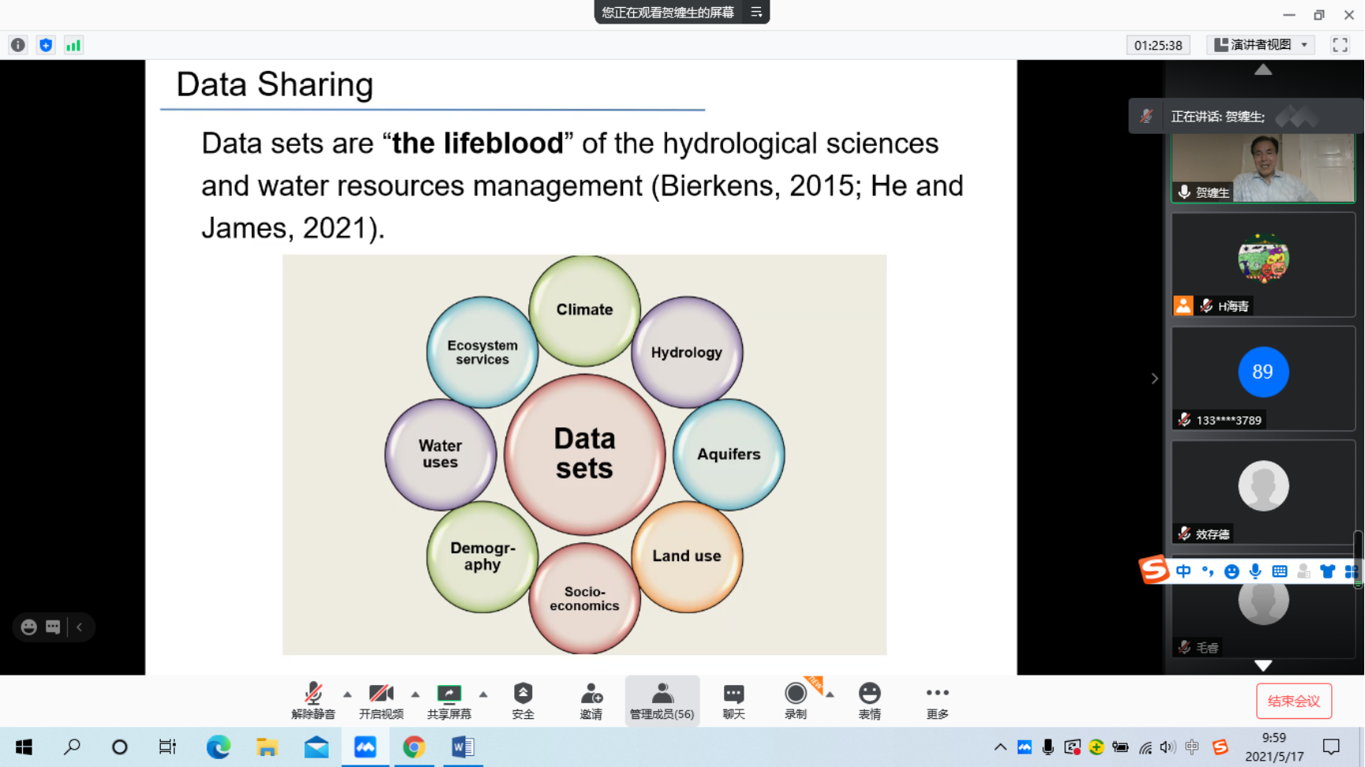Viewport: 1365px width, 767px height.
Task: Turn on the camera video
Action: [x=381, y=700]
